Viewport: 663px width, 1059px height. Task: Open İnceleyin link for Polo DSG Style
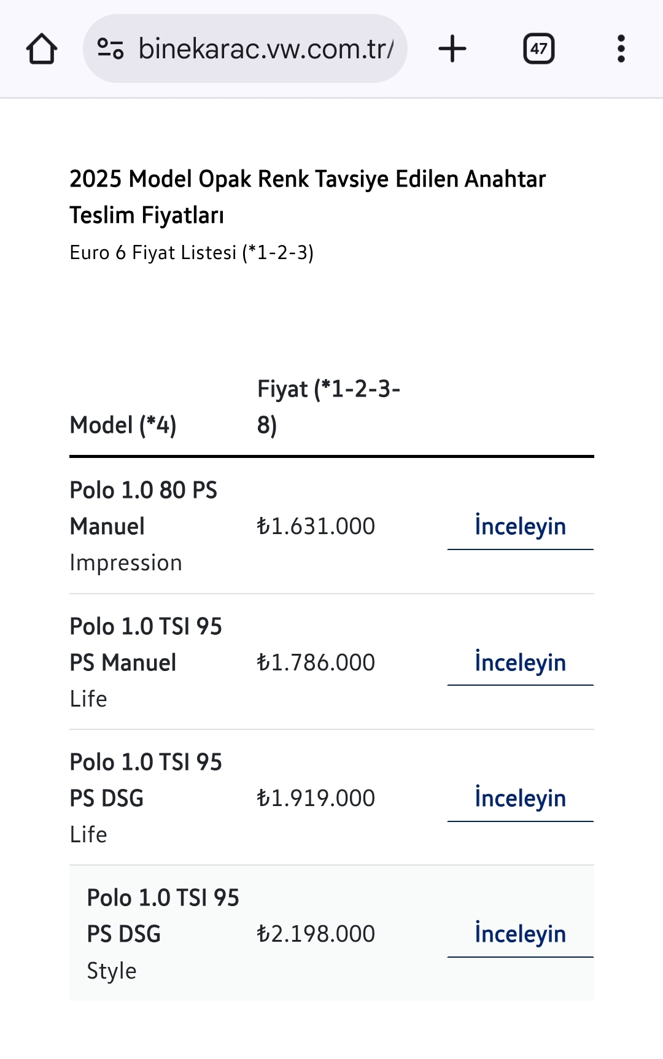click(521, 934)
